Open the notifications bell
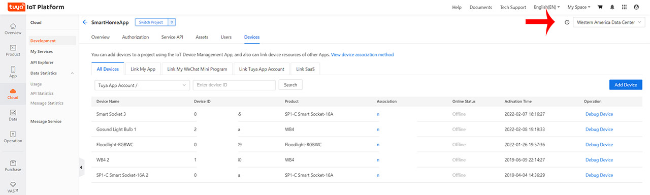 612,7
